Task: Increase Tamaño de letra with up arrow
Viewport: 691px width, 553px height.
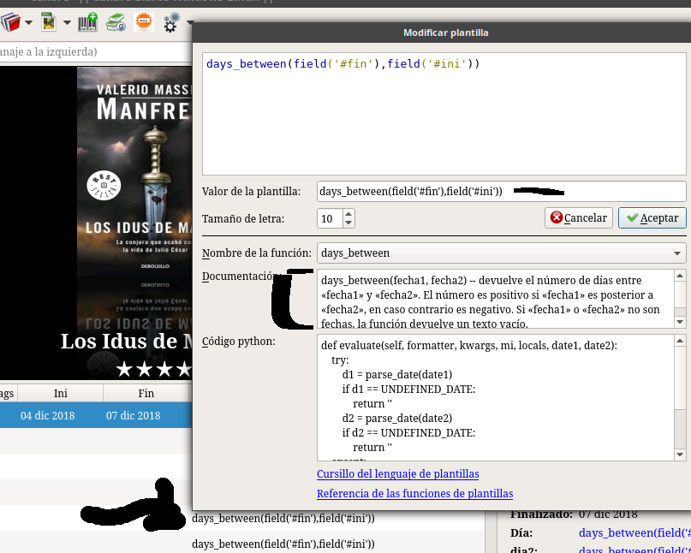Action: [x=348, y=214]
